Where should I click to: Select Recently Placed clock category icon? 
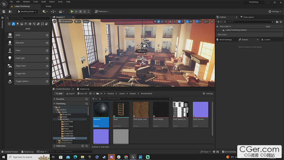9,24
